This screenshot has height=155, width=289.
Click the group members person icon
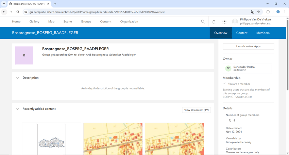click(230, 121)
